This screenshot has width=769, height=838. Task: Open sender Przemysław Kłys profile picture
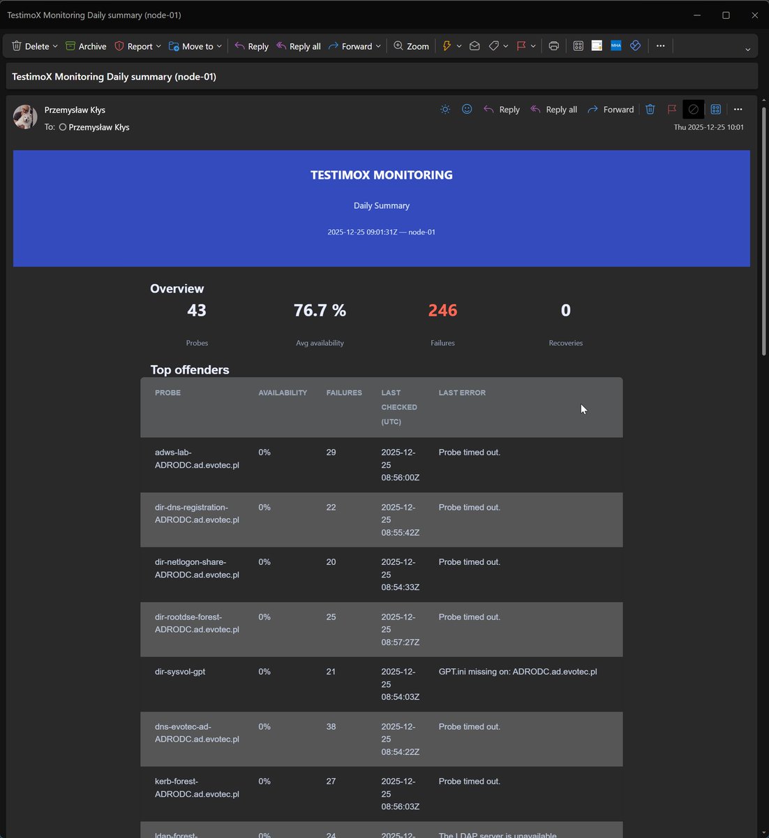[25, 117]
